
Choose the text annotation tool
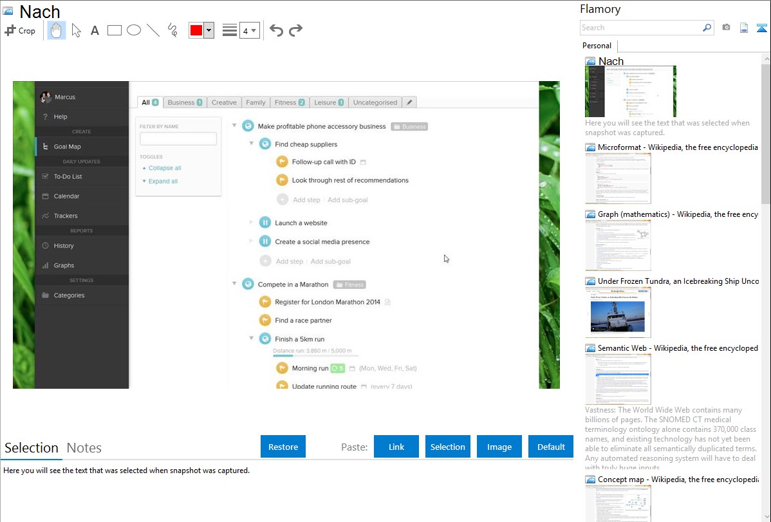(x=95, y=30)
